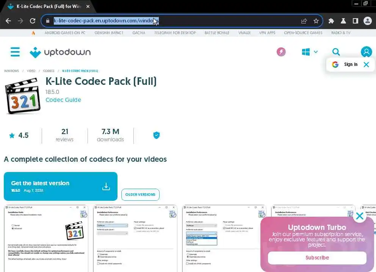The height and width of the screenshot is (272, 376).
Task: Go back with the browser back arrow
Action: click(8, 21)
